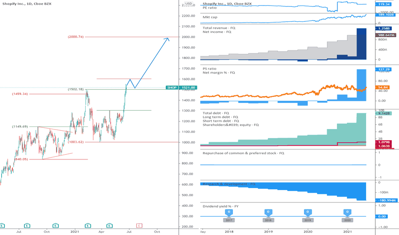Select the left chart title Shopify Inc., 1D, Cboe BZX
The height and width of the screenshot is (235, 399).
click(x=27, y=4)
